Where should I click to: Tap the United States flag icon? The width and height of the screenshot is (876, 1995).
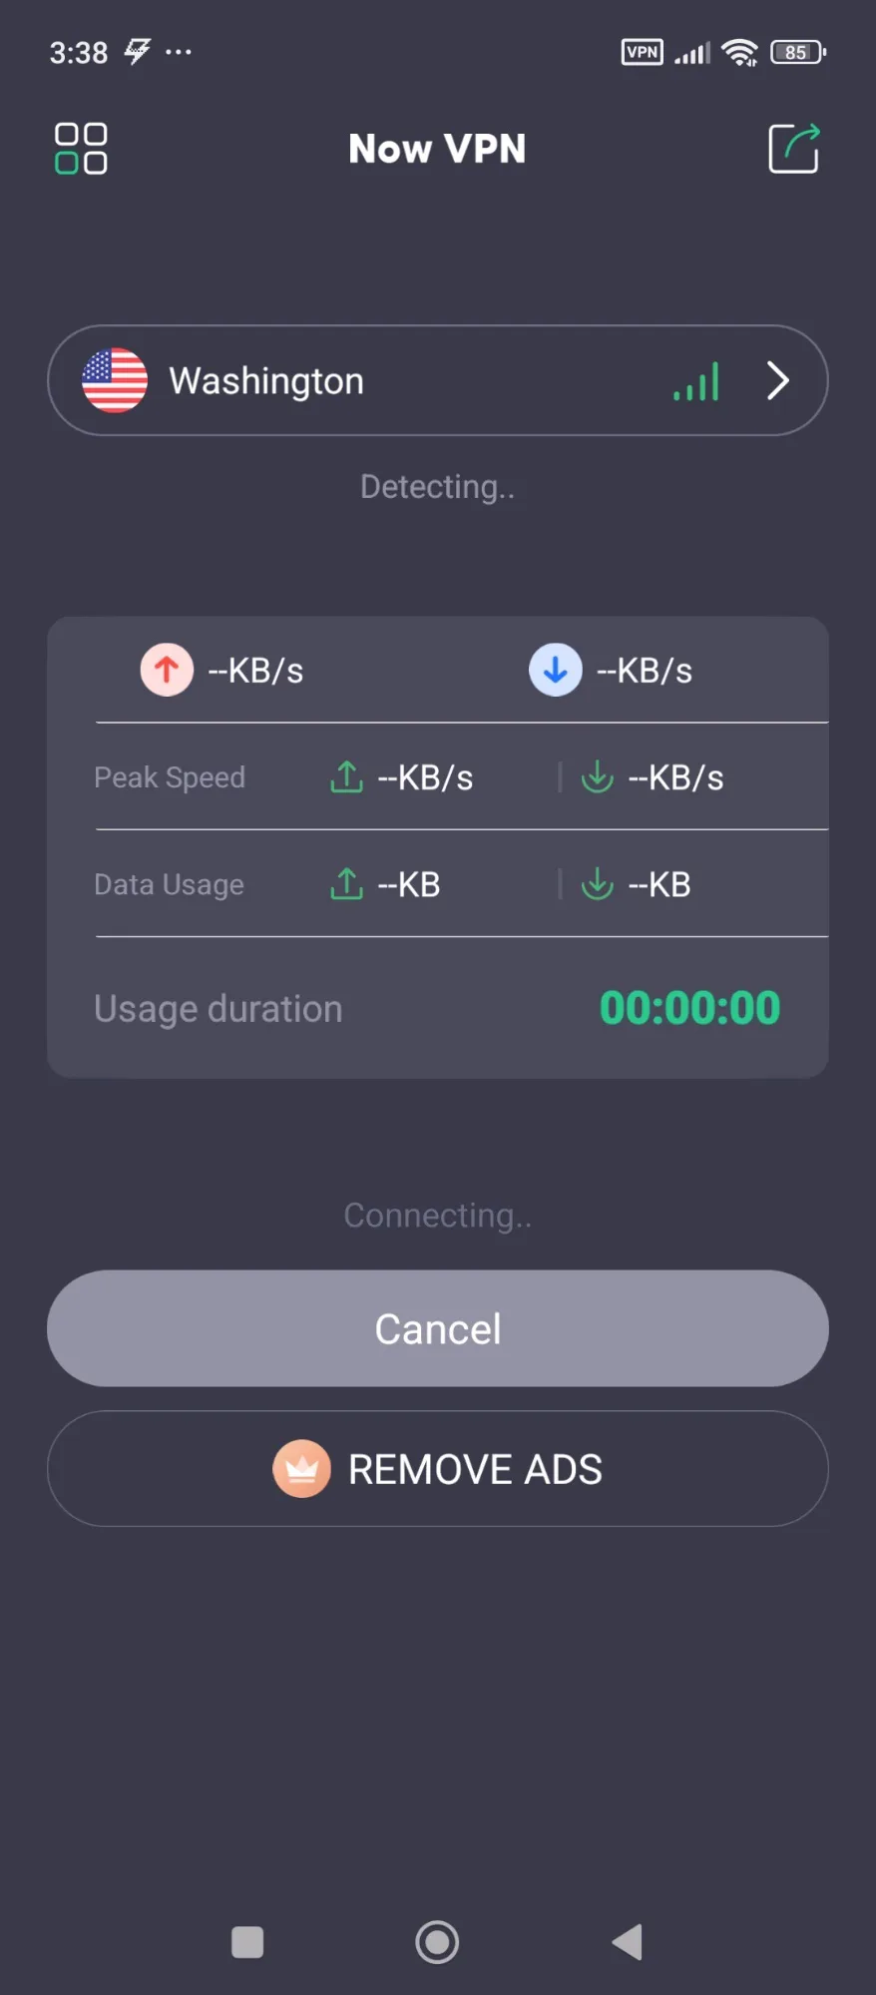pyautogui.click(x=115, y=380)
